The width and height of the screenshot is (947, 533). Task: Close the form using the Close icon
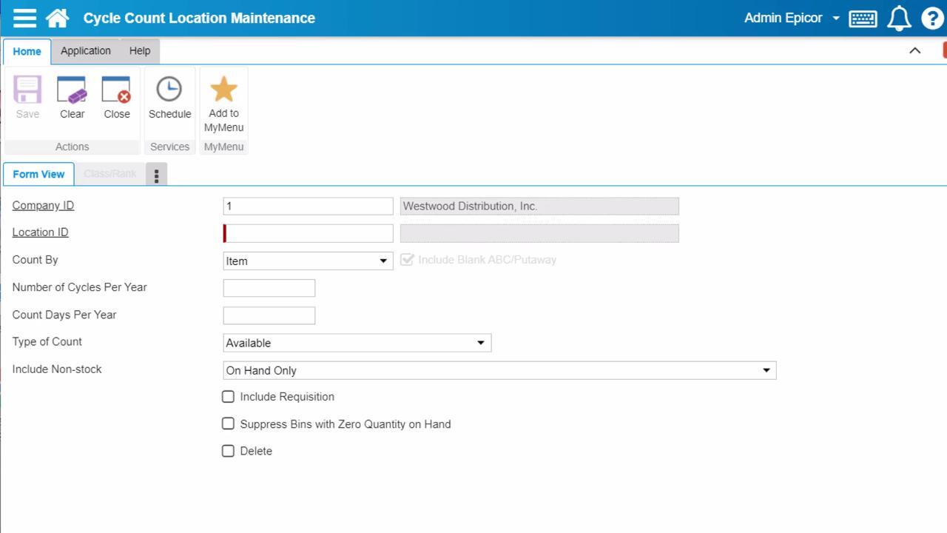pos(116,93)
